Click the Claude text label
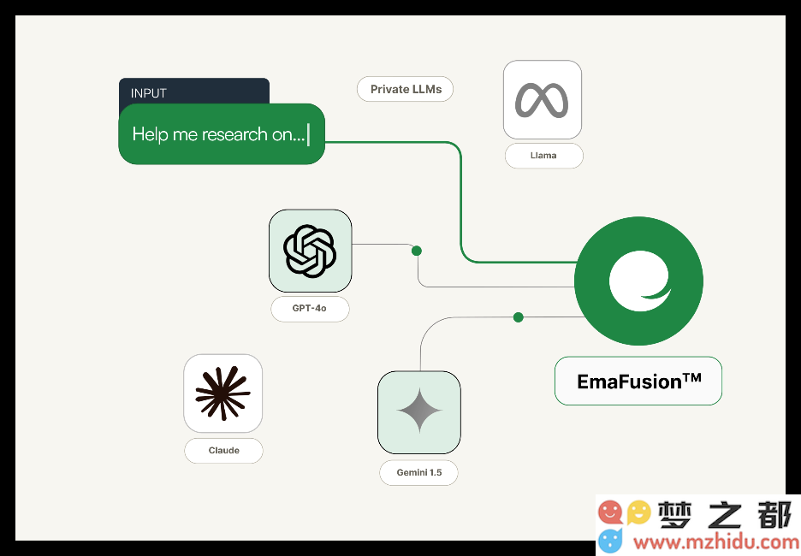The image size is (801, 556). [223, 451]
